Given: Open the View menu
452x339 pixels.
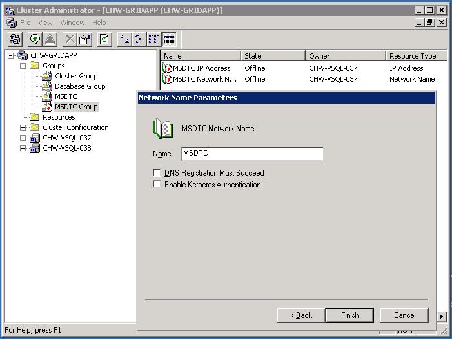Looking at the screenshot, I should pos(45,23).
